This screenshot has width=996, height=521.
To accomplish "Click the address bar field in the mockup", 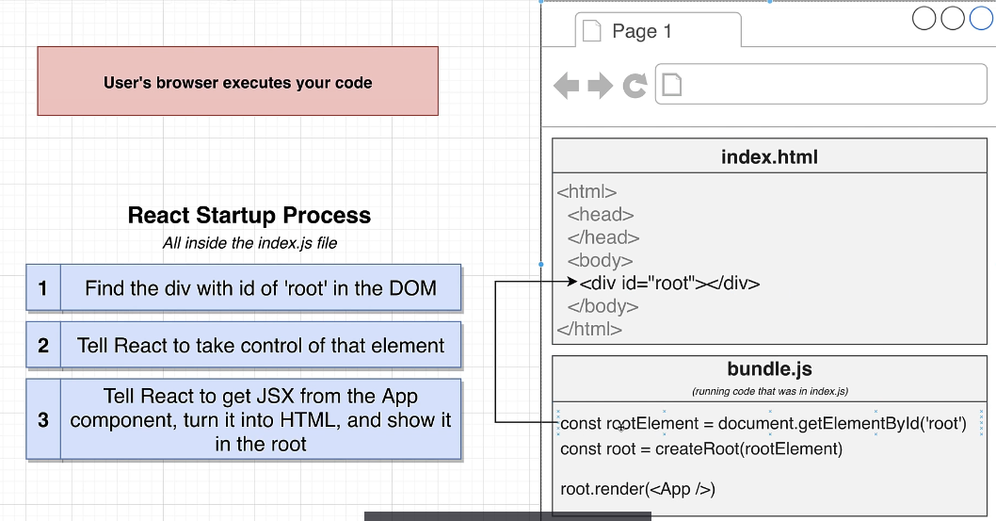I will point(821,84).
